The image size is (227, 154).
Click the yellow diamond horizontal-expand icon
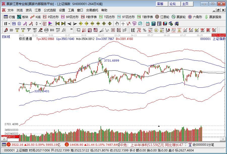(92, 24)
